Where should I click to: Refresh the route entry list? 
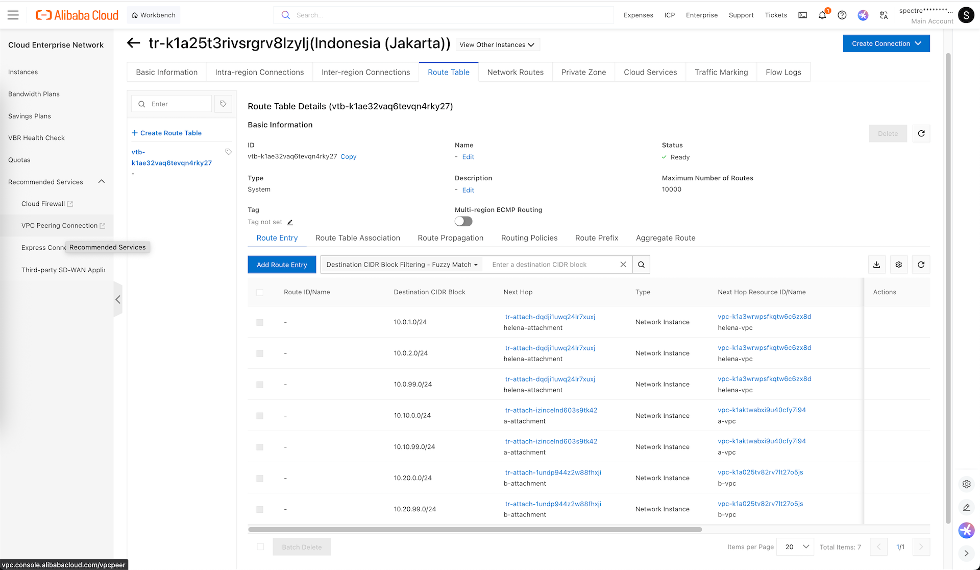[921, 265]
